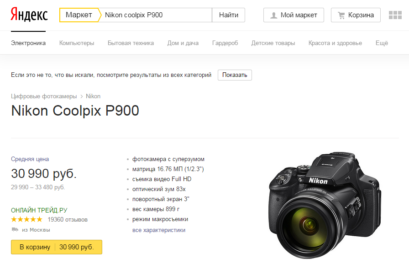Select the Дом и дача category tab
This screenshot has width=409, height=268.
tap(183, 43)
